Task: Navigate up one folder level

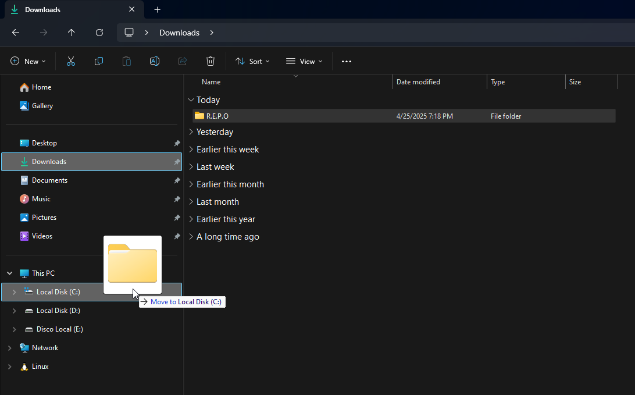Action: tap(72, 33)
